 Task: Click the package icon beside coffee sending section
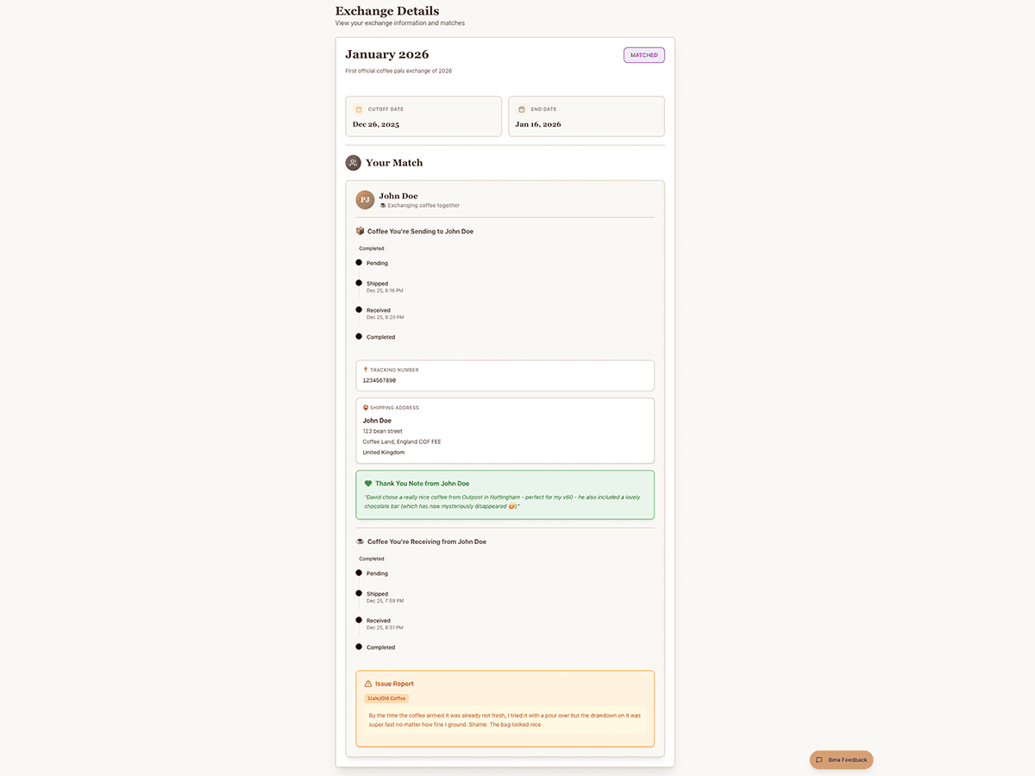360,230
